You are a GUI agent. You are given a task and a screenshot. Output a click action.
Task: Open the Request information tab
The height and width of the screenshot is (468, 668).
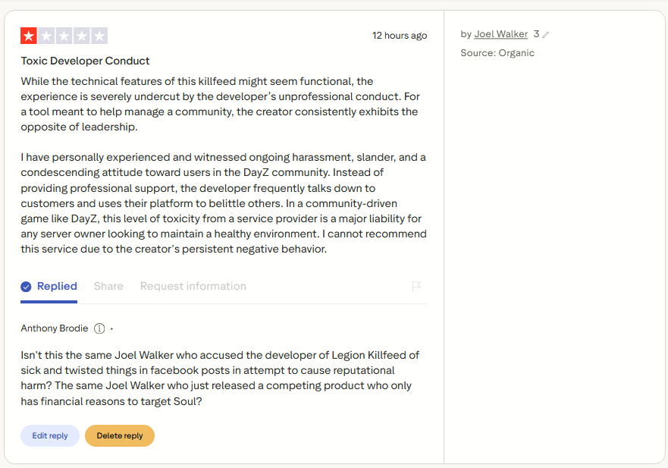click(193, 287)
